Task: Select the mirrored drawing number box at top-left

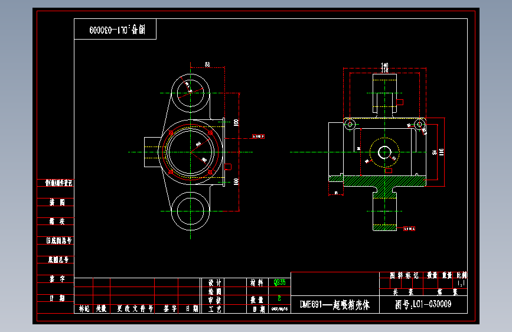Action: pos(115,29)
